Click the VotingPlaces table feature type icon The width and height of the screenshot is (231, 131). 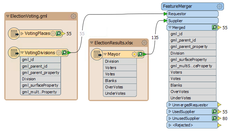[14, 33]
